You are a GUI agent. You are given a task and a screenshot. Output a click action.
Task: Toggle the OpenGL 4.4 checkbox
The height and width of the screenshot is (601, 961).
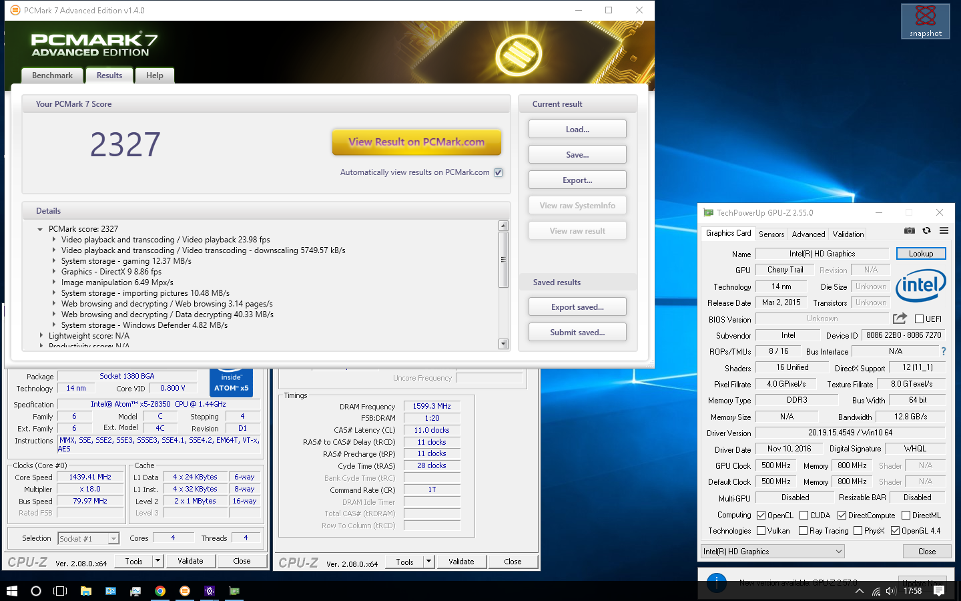click(x=895, y=531)
